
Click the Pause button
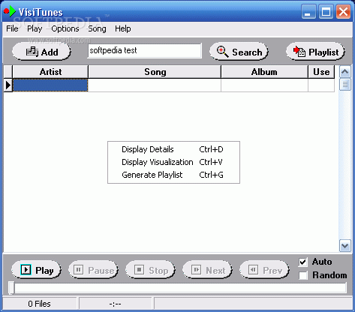coord(93,270)
